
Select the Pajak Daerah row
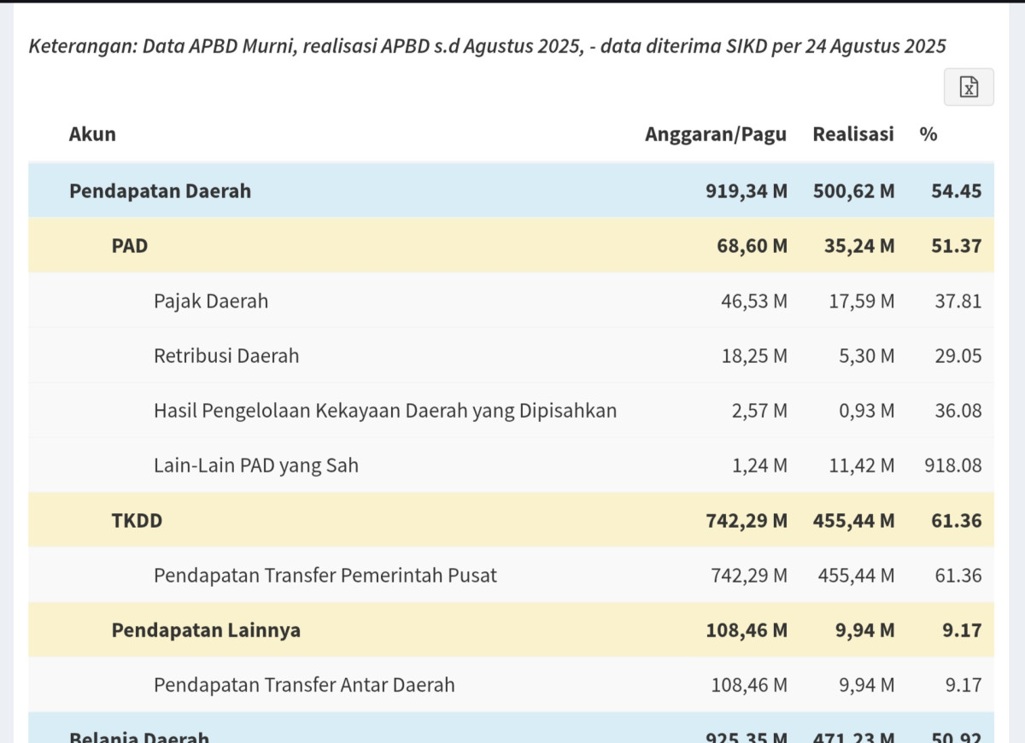[x=211, y=301]
